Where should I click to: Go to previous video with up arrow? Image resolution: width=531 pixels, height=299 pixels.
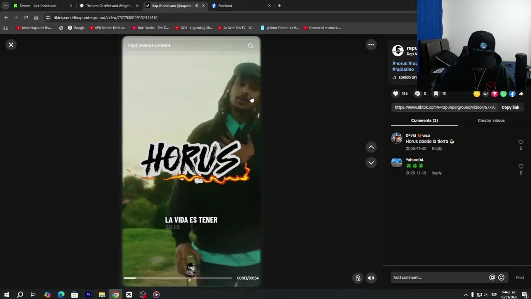(x=371, y=147)
